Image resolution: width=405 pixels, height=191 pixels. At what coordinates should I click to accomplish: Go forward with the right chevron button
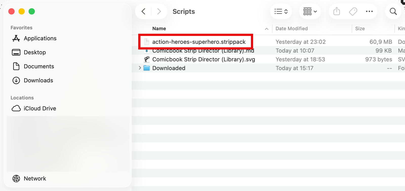point(159,11)
